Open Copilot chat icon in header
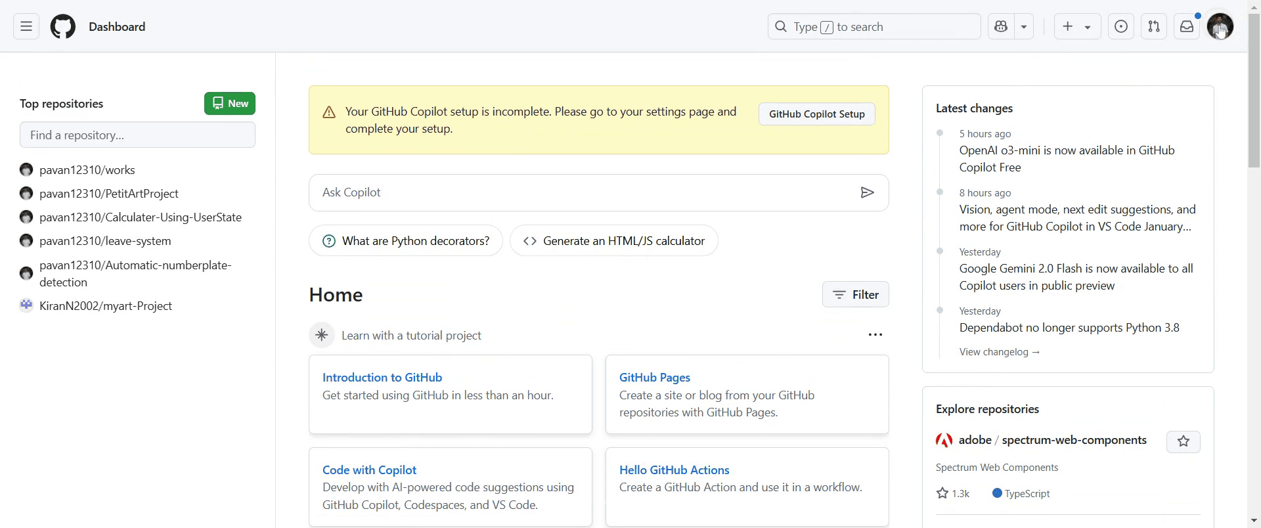The image size is (1261, 528). pyautogui.click(x=1001, y=26)
